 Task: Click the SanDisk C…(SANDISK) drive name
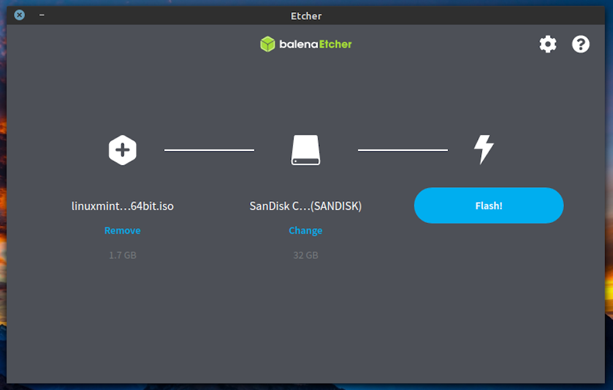(305, 206)
